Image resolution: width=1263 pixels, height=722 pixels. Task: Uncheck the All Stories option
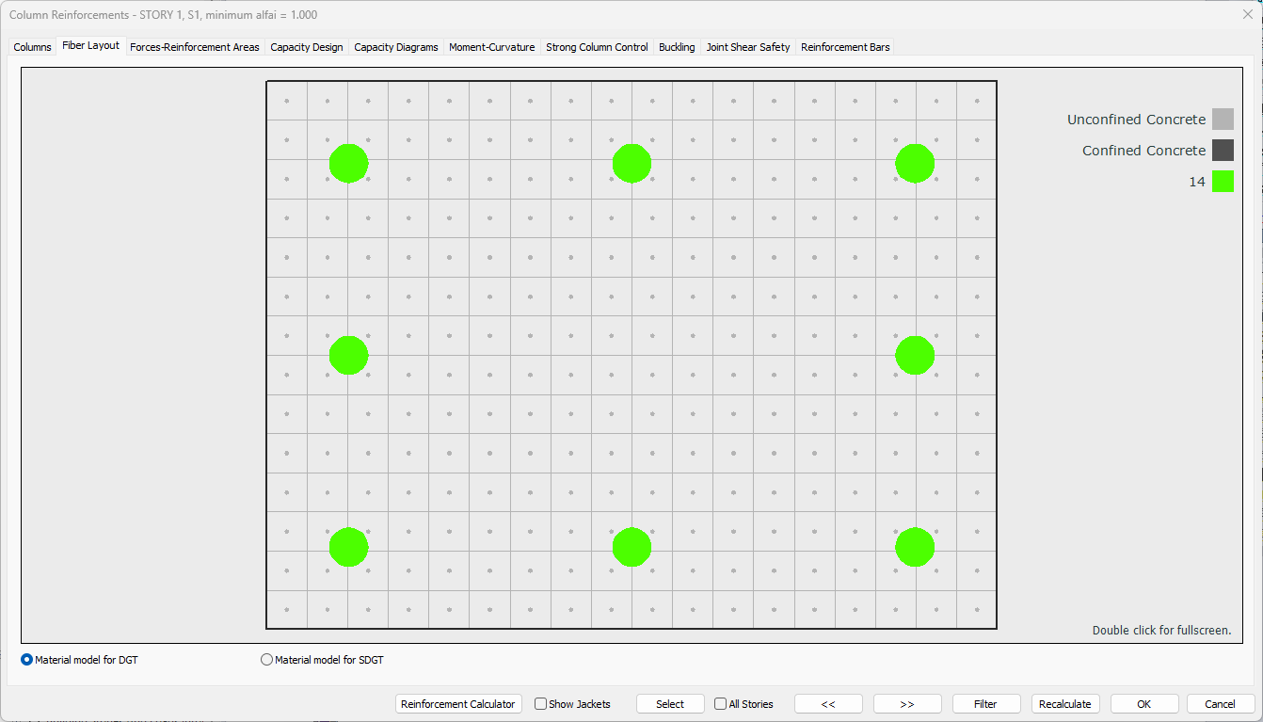(x=719, y=703)
